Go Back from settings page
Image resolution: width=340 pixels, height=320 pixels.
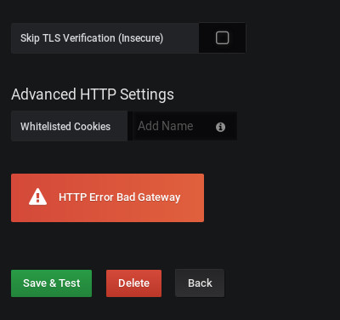point(200,283)
